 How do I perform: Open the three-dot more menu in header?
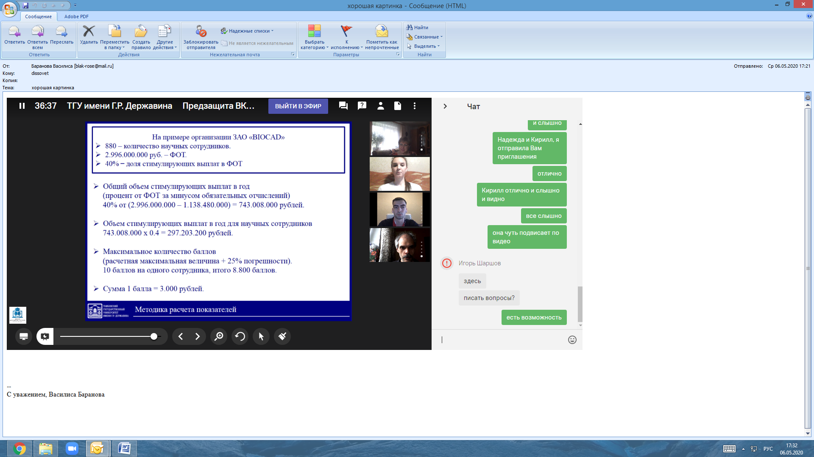(415, 106)
